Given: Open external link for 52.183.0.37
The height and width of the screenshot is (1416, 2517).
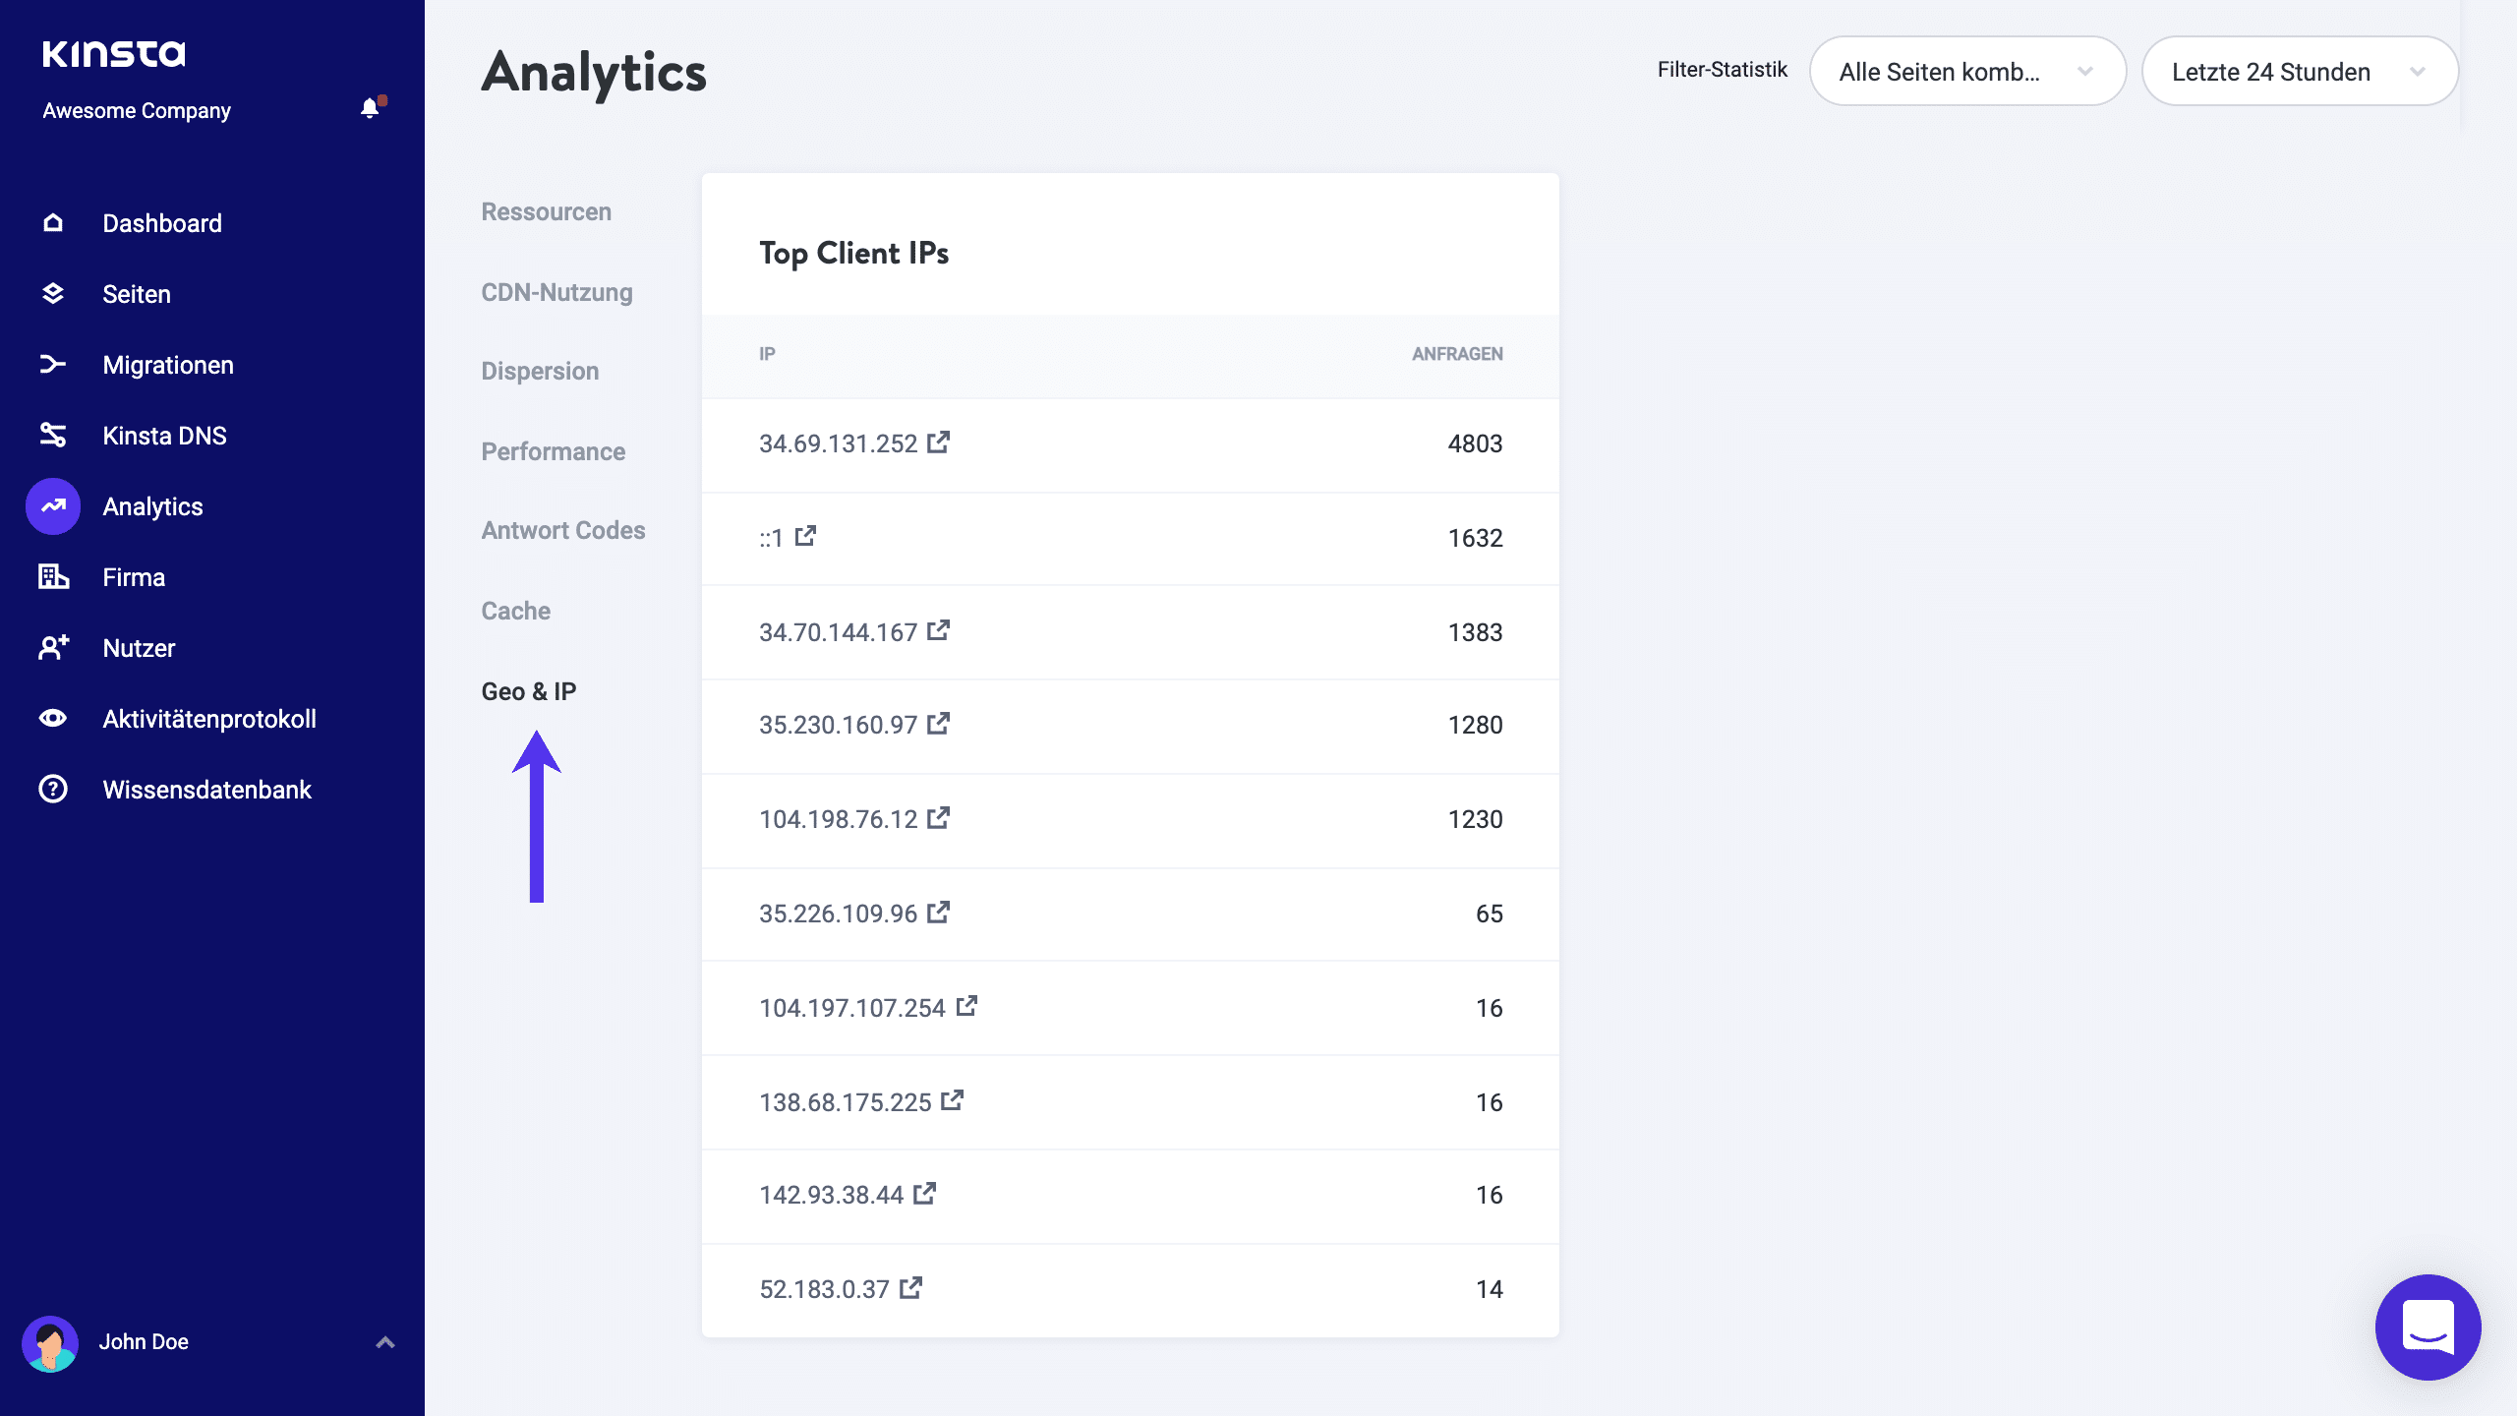Looking at the screenshot, I should [x=910, y=1288].
